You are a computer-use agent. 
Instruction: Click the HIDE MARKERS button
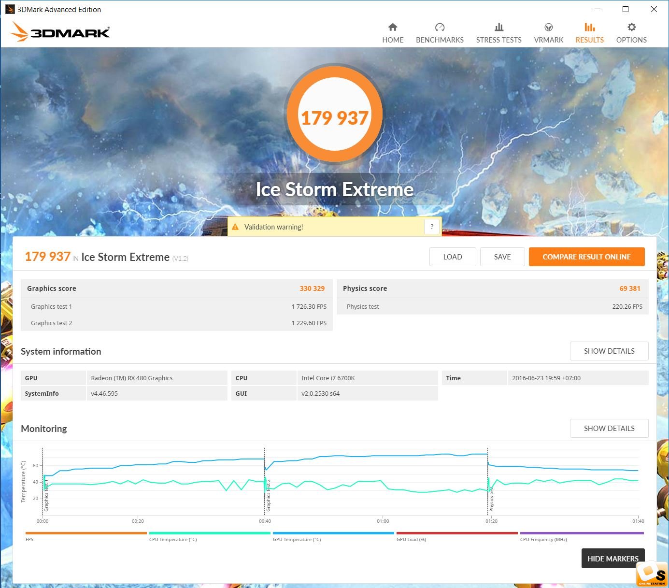[x=613, y=559]
